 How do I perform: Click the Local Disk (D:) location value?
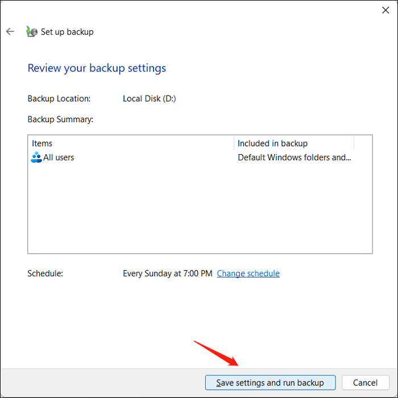(149, 98)
